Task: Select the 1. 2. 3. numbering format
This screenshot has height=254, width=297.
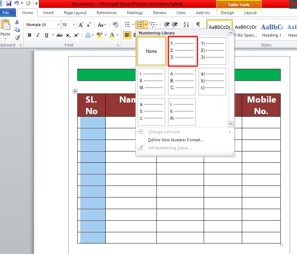Action: [x=182, y=51]
